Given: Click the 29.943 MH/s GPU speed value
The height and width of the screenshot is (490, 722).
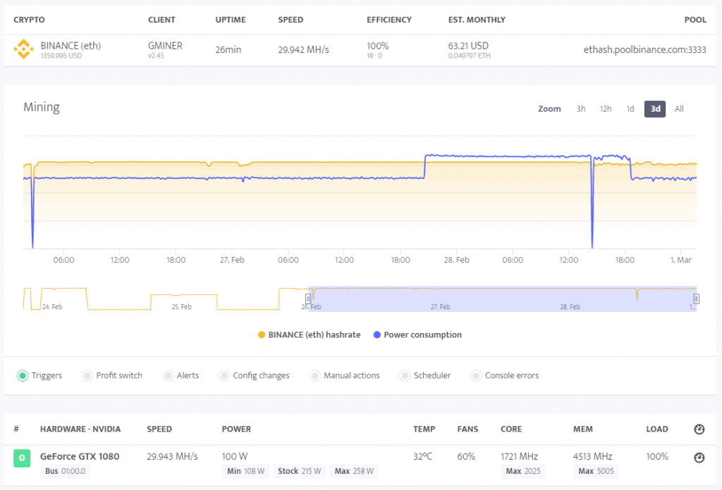Looking at the screenshot, I should (172, 456).
